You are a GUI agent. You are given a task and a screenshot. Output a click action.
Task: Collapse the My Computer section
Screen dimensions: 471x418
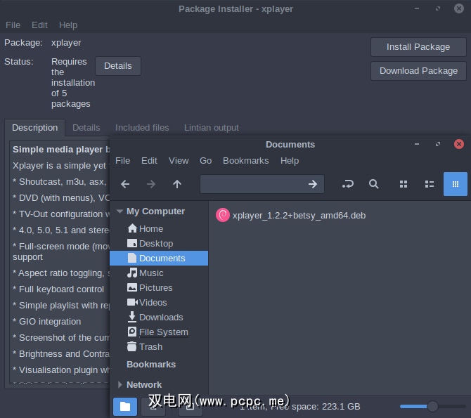(120, 211)
